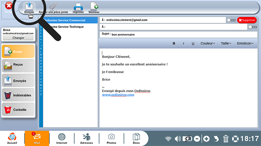Enable CCI for first recipient
The height and width of the screenshot is (146, 261).
click(x=229, y=20)
